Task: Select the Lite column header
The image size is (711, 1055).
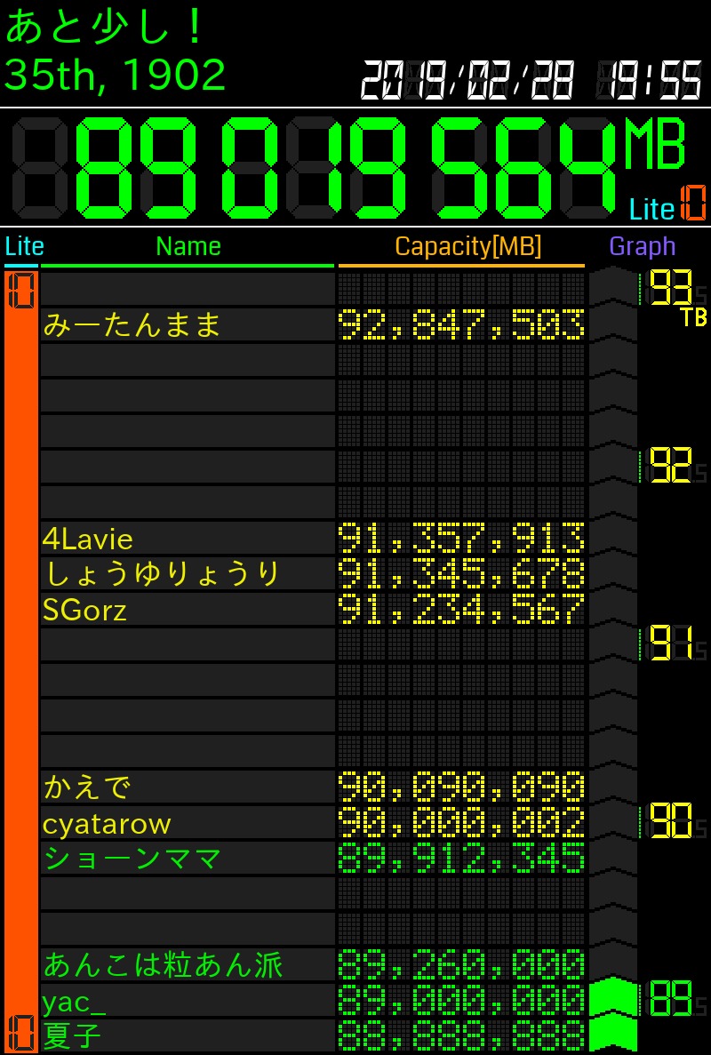Action: pos(24,246)
